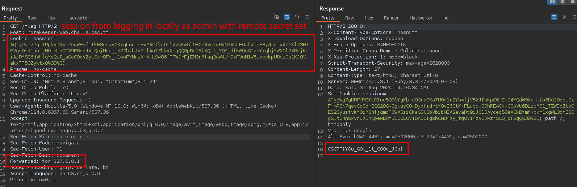Screen dimensions: 577x187
Task: Click the Accept-Language: en-US,en;q=0.9 line
Action: [55, 174]
